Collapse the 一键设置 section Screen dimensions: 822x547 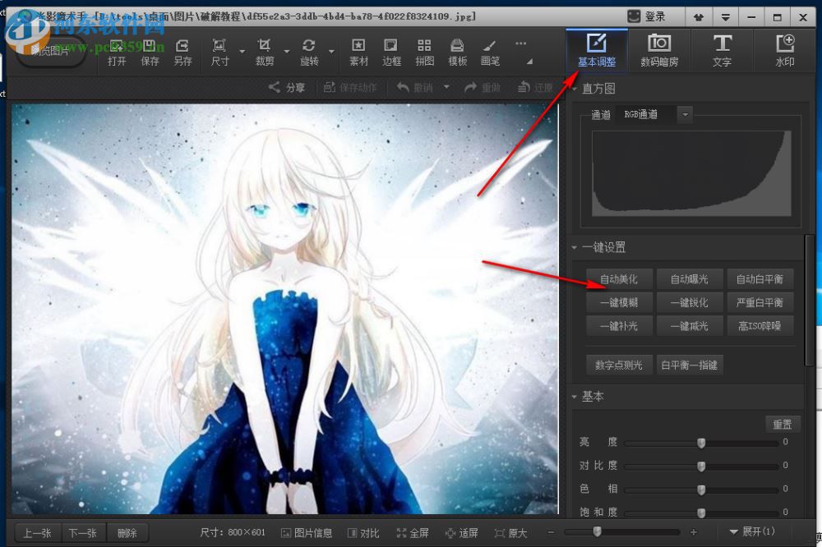574,247
